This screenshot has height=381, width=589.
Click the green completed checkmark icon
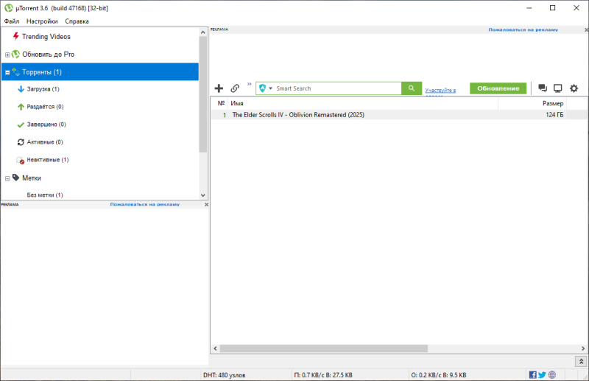pos(21,125)
